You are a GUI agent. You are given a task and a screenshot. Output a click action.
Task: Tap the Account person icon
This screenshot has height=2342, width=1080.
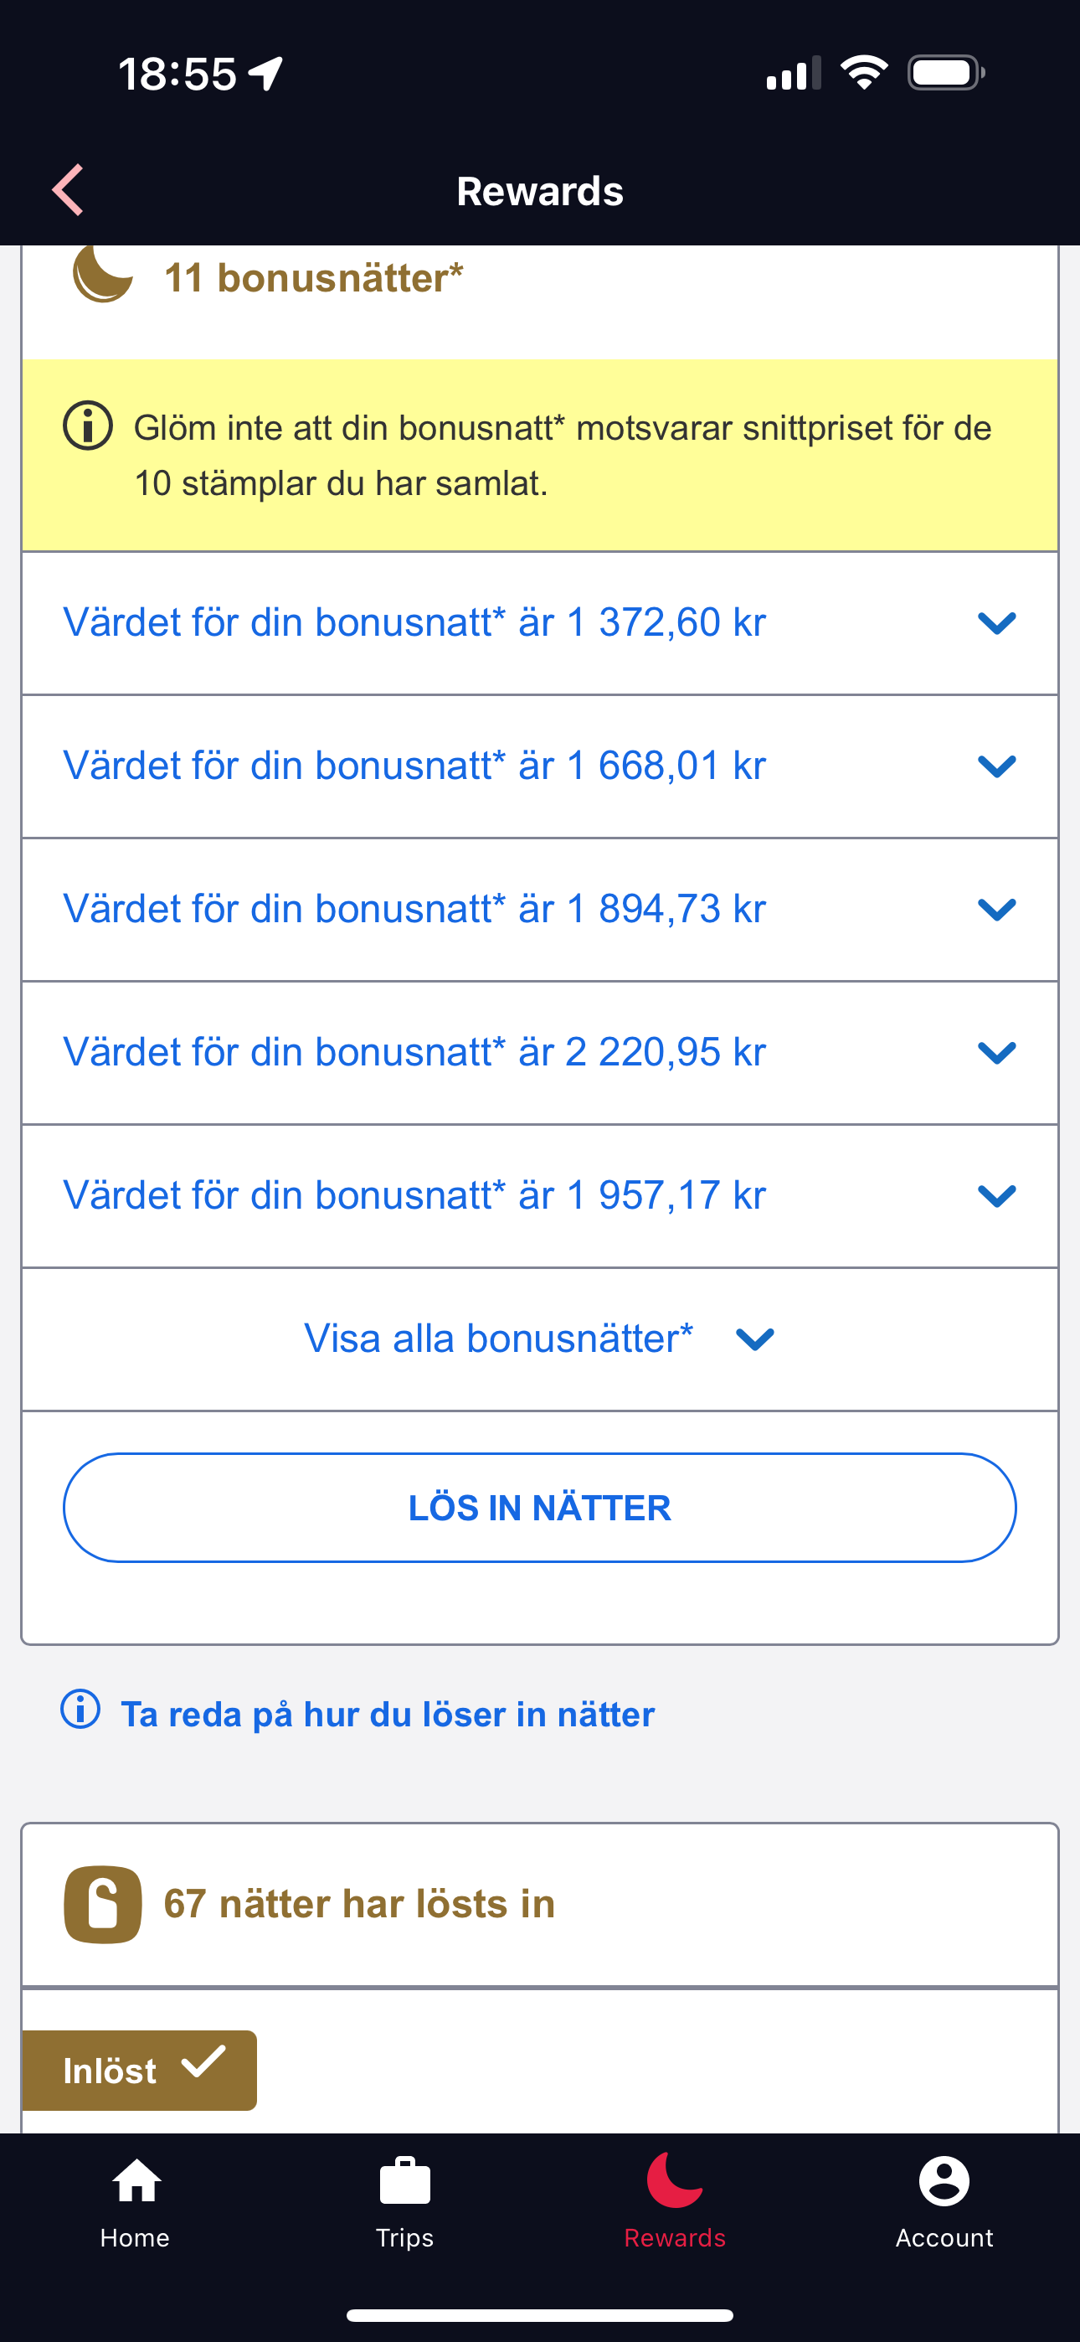point(944,2182)
